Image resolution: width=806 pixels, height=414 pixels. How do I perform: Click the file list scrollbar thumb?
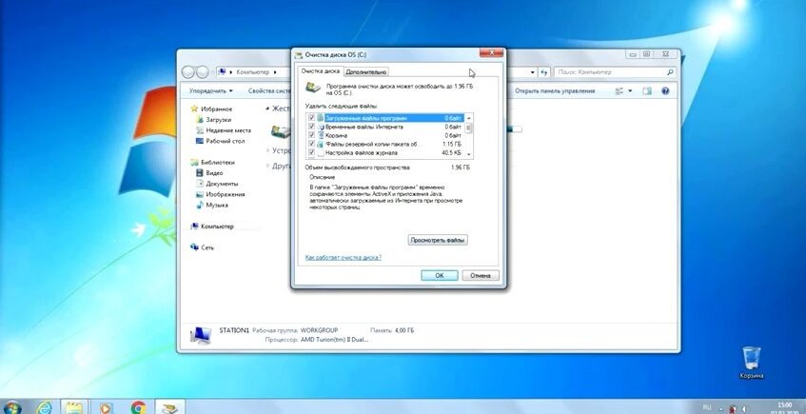pos(469,128)
